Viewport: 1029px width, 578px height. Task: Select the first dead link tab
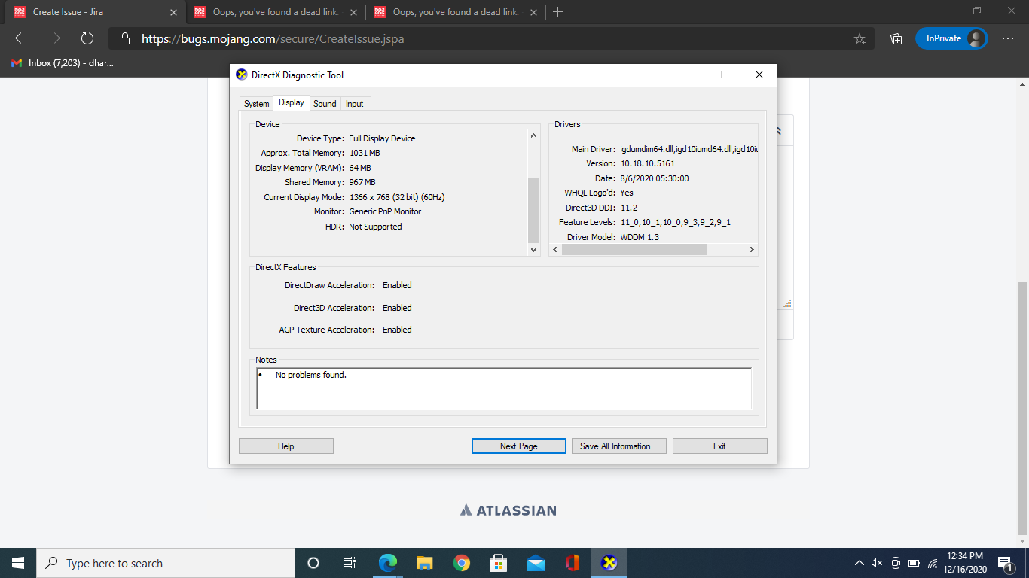click(275, 12)
